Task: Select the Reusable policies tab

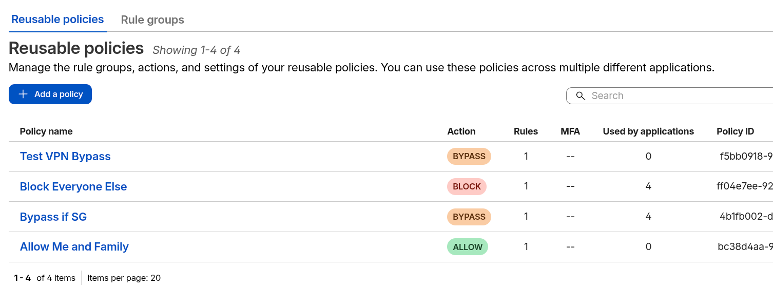Action: tap(57, 20)
